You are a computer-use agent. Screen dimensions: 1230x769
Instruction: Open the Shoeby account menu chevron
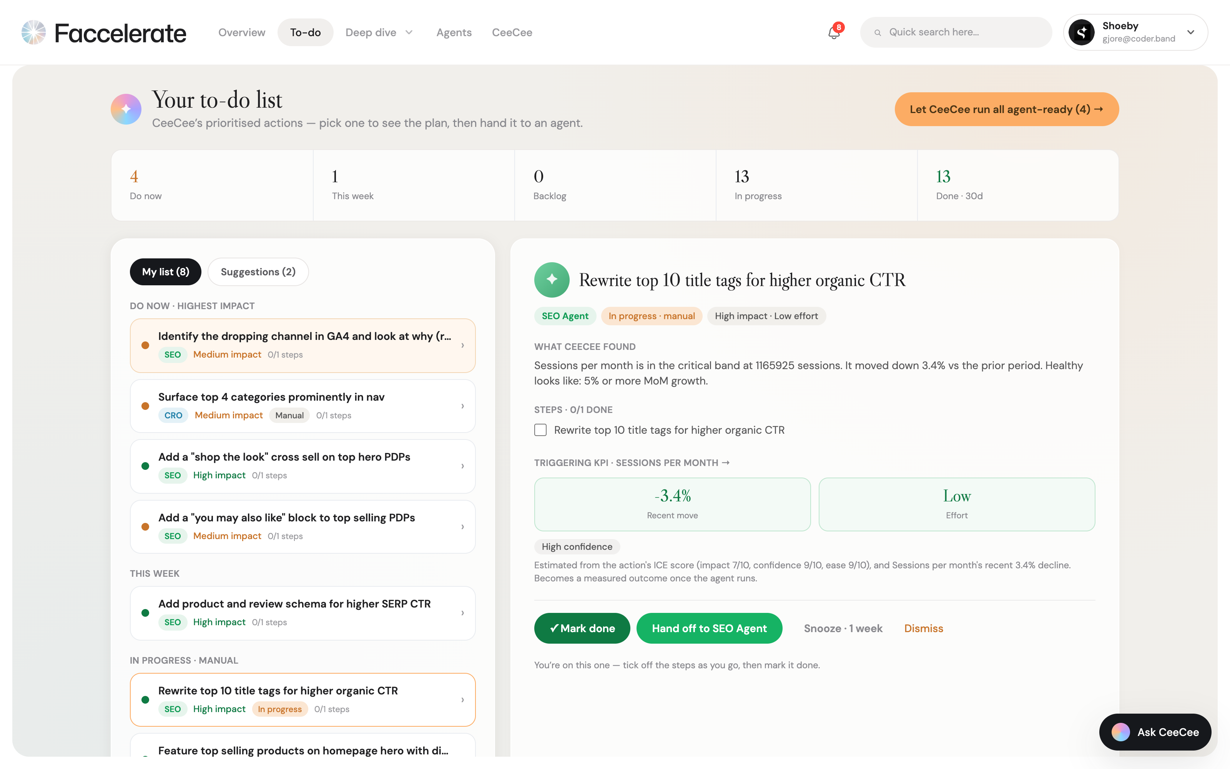(x=1191, y=32)
